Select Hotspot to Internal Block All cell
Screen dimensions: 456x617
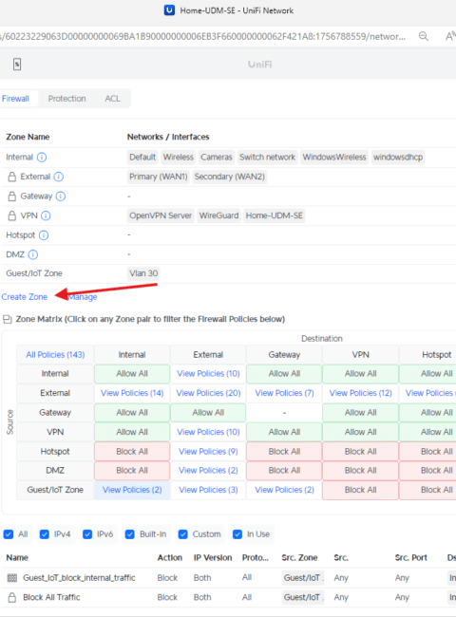[x=132, y=451]
